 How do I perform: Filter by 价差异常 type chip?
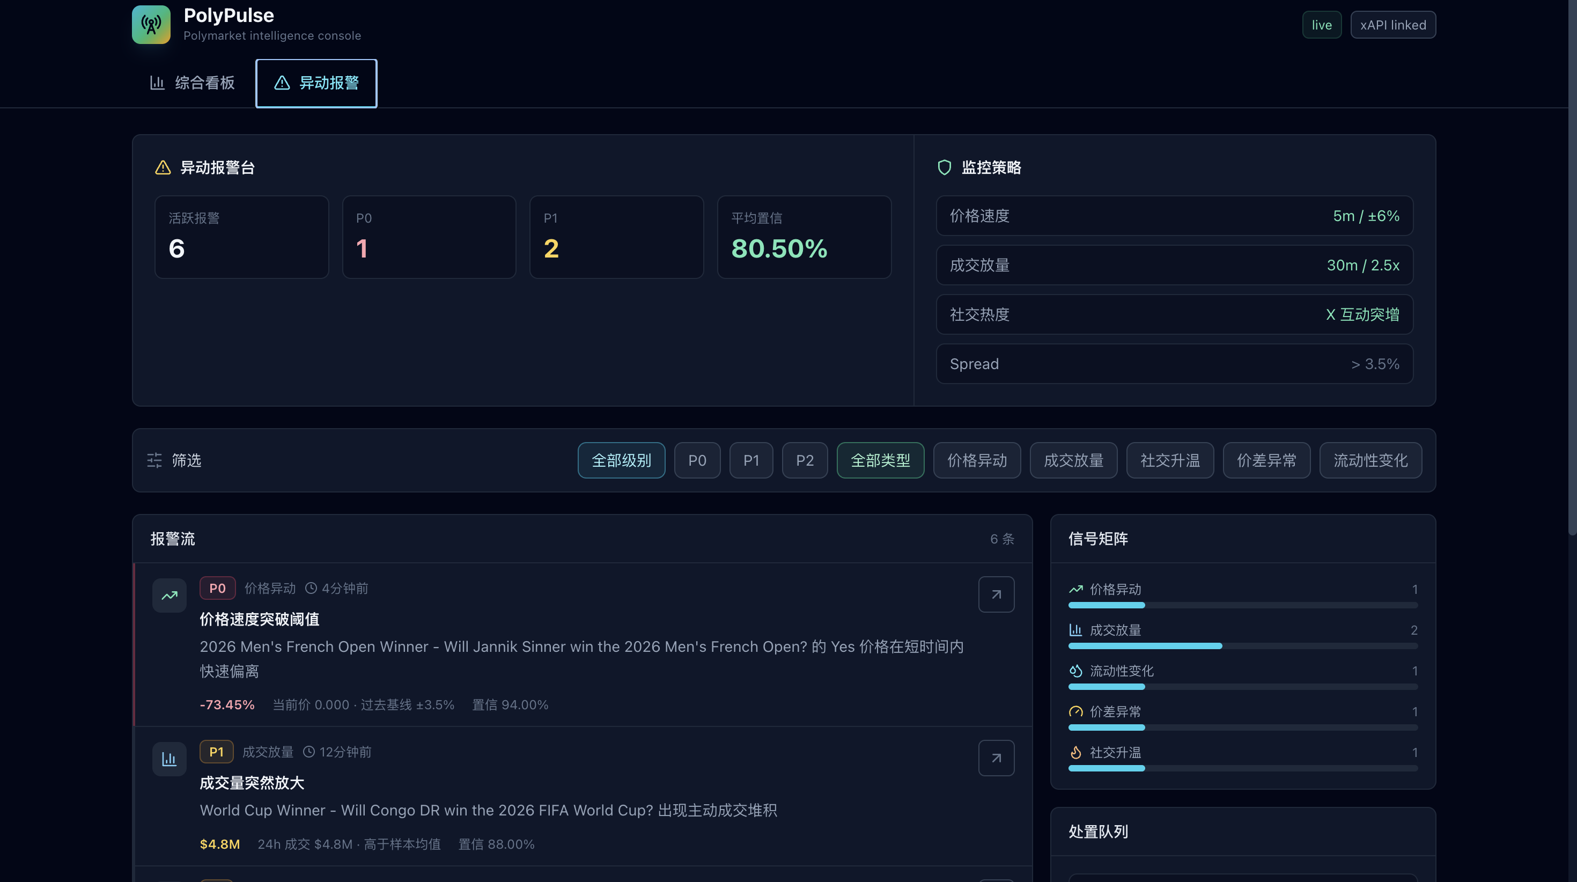tap(1266, 461)
